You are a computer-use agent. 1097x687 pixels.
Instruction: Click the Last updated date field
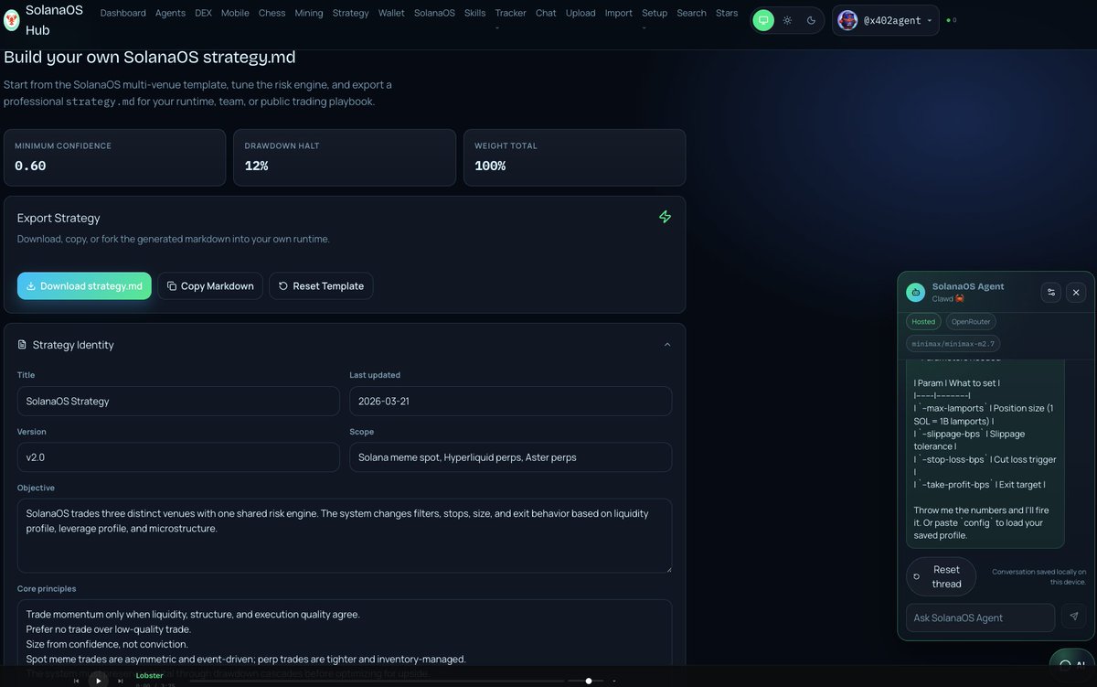pos(510,401)
